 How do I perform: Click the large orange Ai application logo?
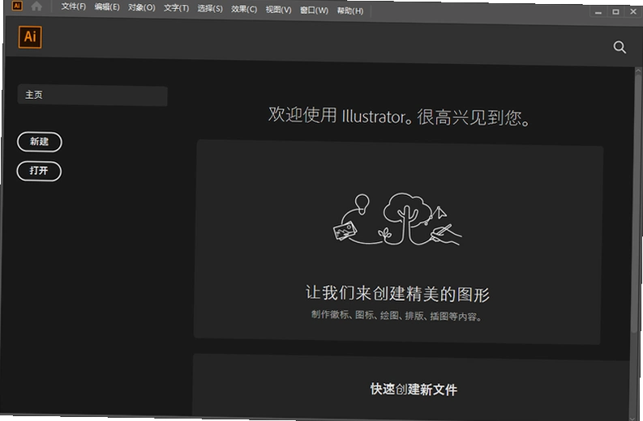click(x=30, y=37)
